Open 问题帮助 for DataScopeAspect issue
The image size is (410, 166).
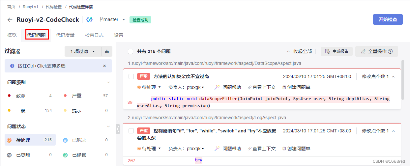click(x=228, y=87)
